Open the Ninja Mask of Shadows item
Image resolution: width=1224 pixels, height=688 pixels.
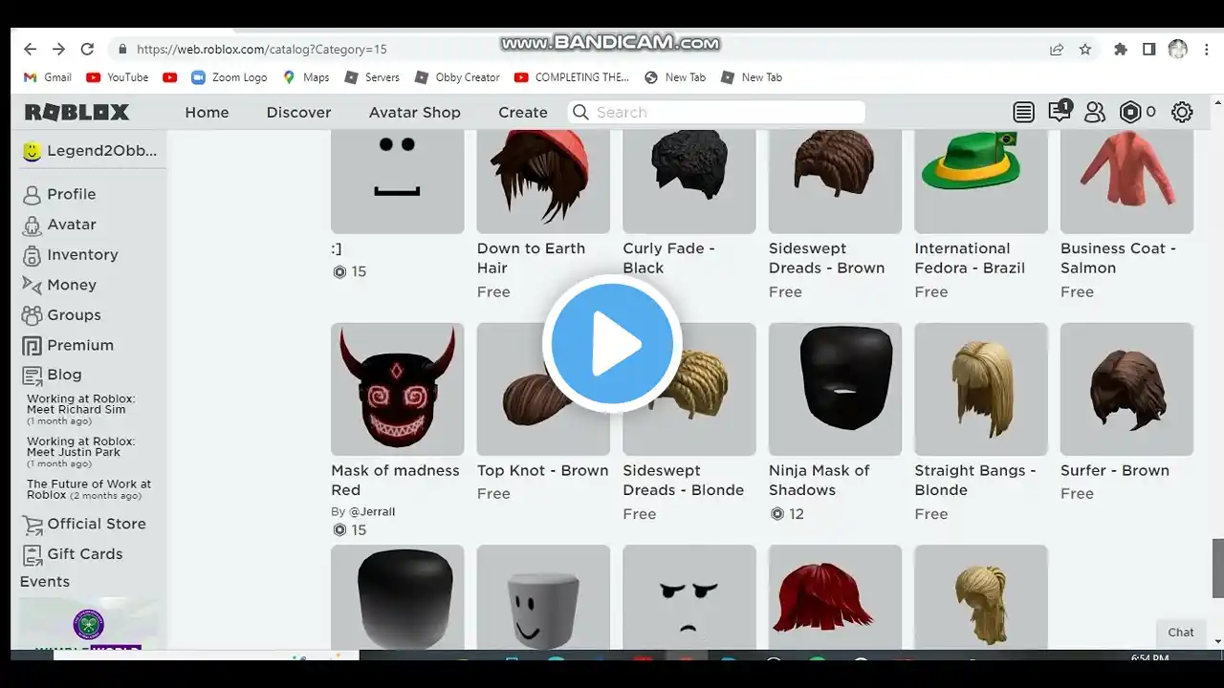coord(835,422)
